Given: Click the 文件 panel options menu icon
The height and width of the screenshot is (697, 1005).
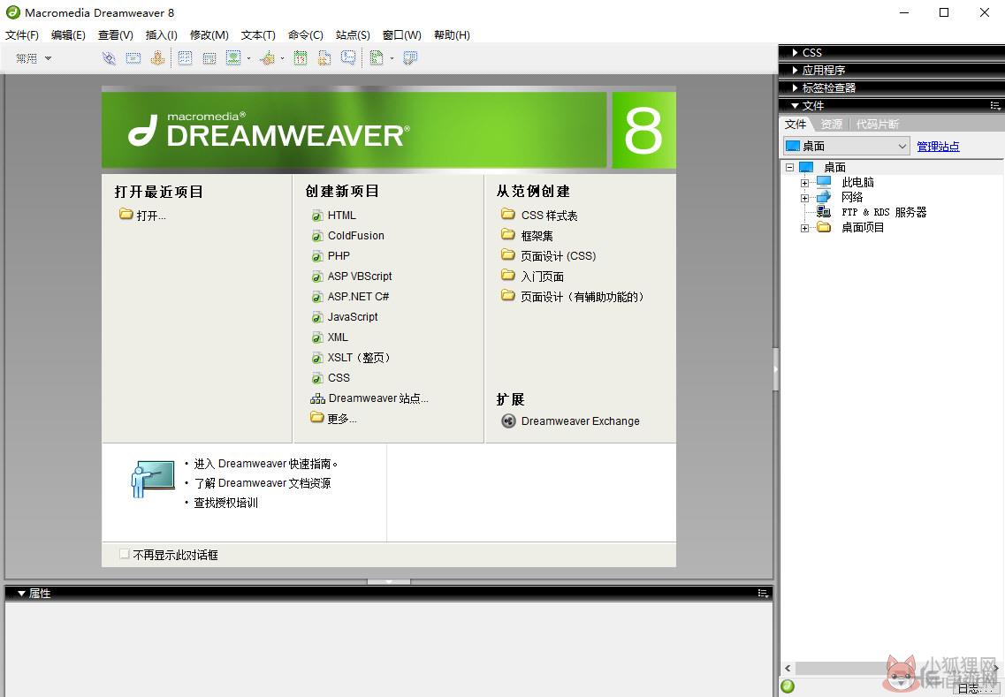Looking at the screenshot, I should pos(994,106).
